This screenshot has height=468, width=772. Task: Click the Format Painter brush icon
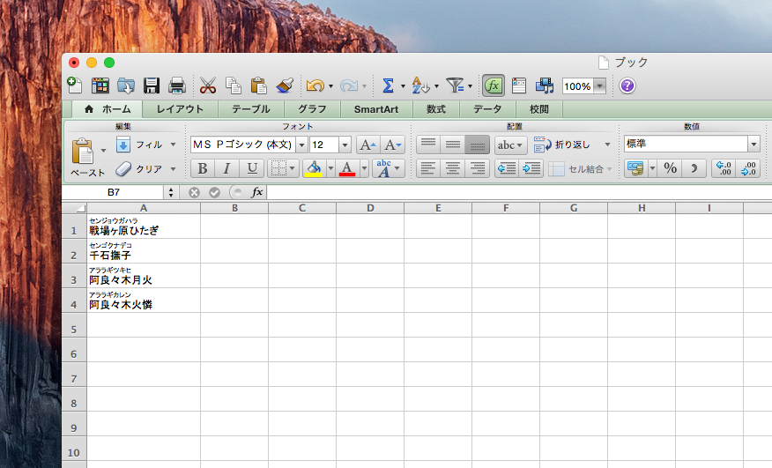285,85
